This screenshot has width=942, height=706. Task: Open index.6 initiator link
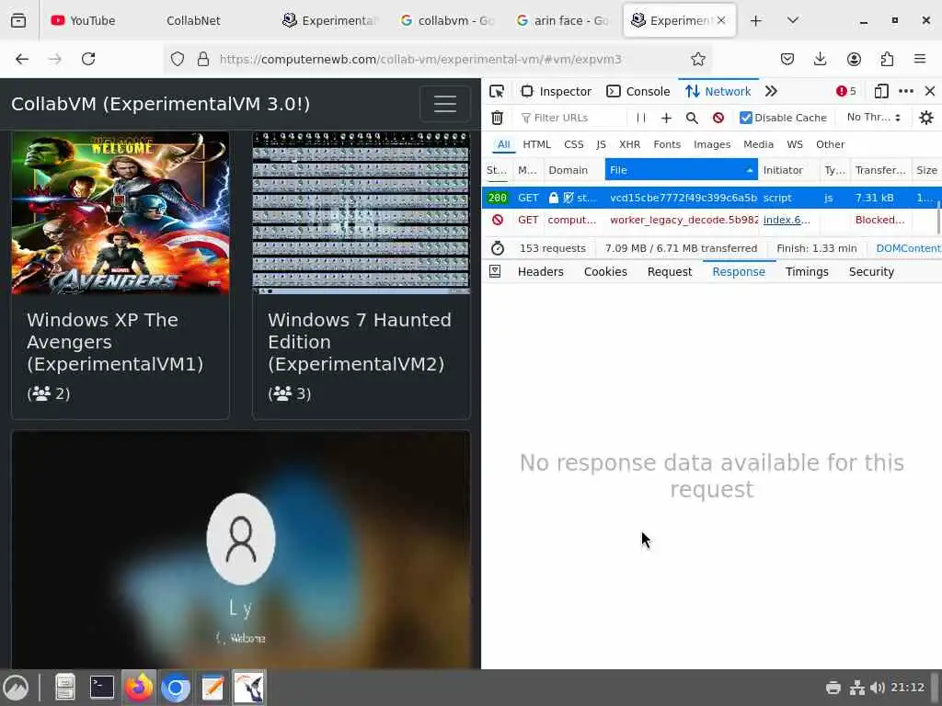(787, 220)
